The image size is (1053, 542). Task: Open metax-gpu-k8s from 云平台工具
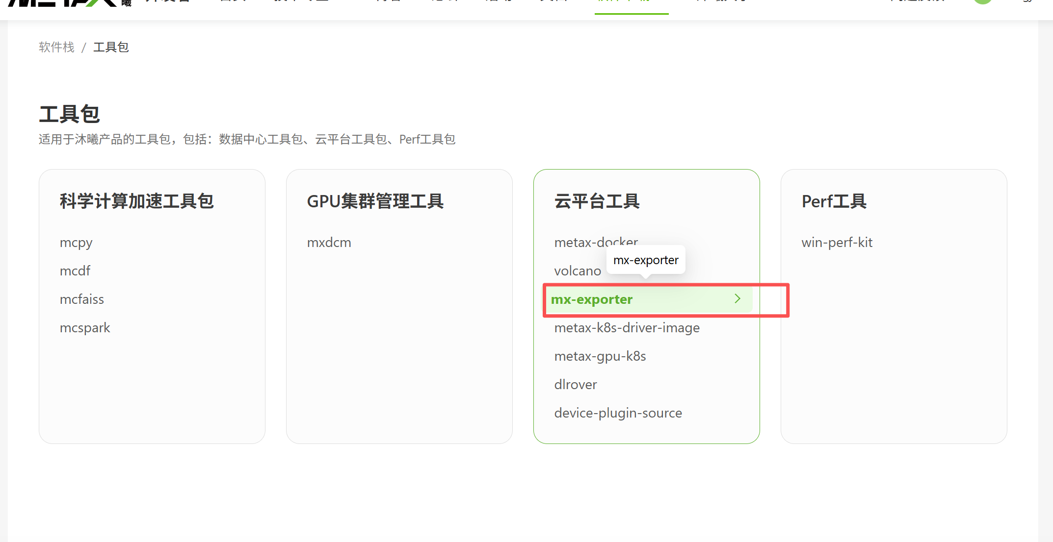coord(600,356)
